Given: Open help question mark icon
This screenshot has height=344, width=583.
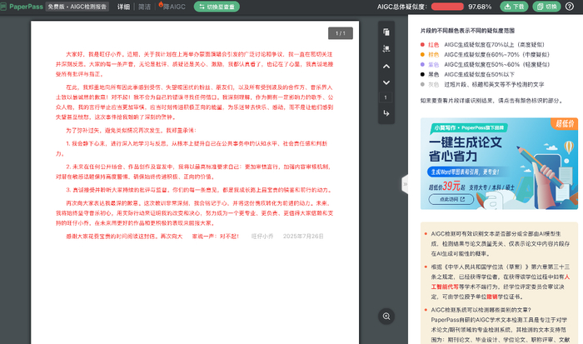Looking at the screenshot, I should (x=569, y=7).
